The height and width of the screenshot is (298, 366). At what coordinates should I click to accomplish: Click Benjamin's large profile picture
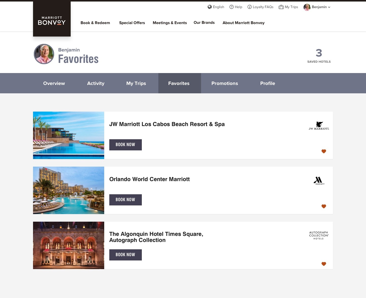(x=44, y=54)
